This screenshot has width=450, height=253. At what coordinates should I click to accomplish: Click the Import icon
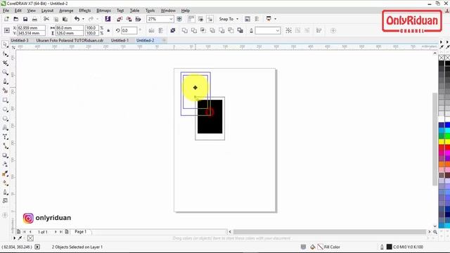(120, 19)
